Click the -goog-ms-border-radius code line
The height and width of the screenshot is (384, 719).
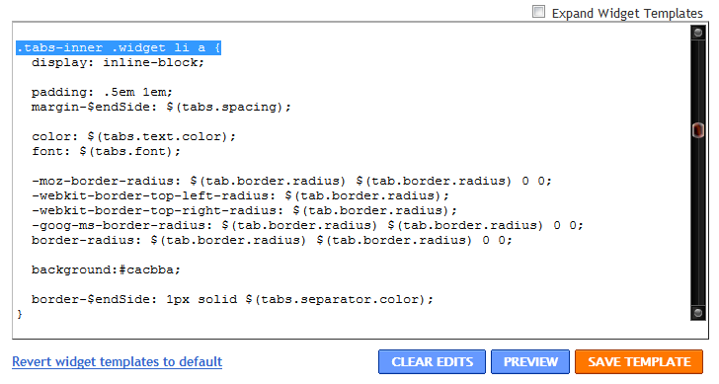(x=307, y=225)
